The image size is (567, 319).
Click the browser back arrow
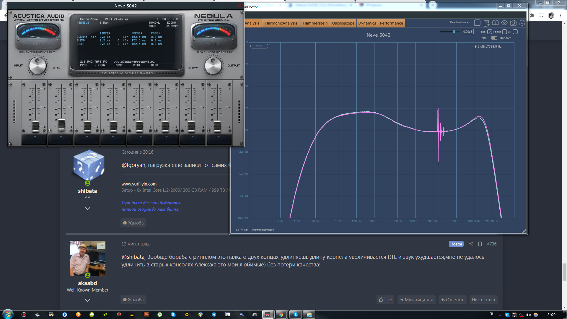point(5,15)
